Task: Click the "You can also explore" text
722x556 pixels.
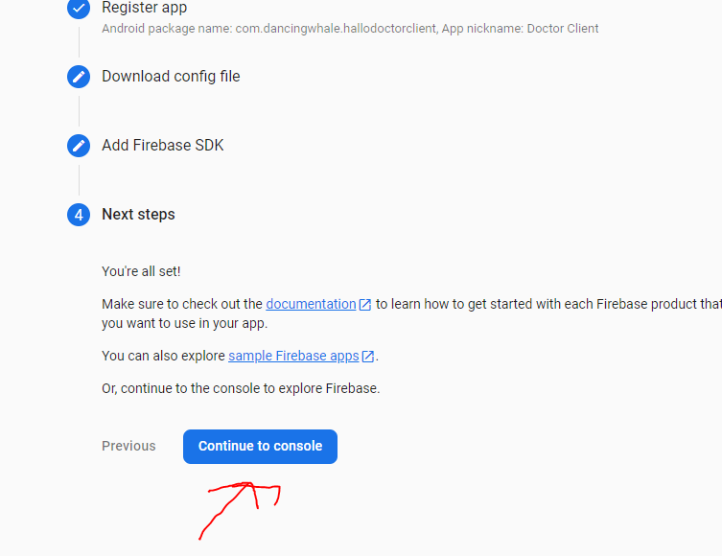Action: pos(163,356)
